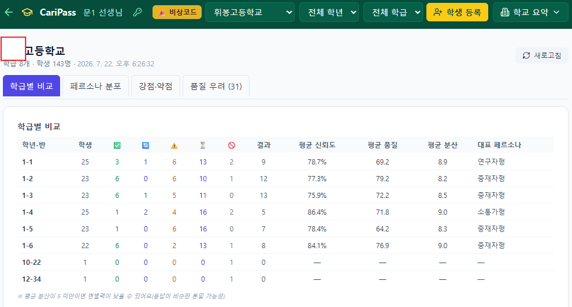Expand the 학교 요약 dropdown
The width and height of the screenshot is (572, 307).
pyautogui.click(x=530, y=12)
